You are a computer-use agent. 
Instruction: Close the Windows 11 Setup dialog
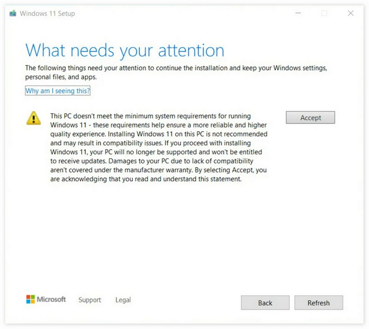pos(351,13)
